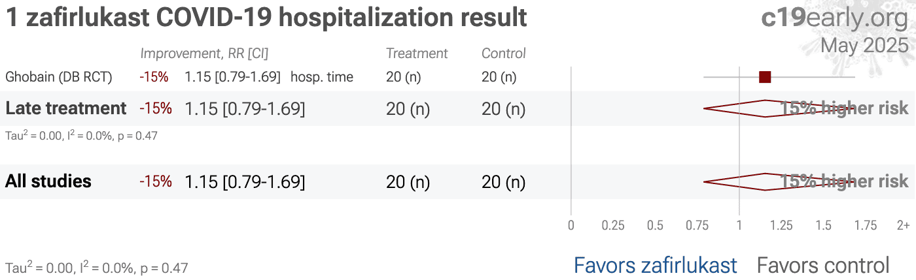Click the dark red square study marker
Viewport: 916px width, 280px height.
764,77
